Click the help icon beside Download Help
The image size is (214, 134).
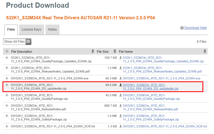pyautogui.click(x=182, y=28)
